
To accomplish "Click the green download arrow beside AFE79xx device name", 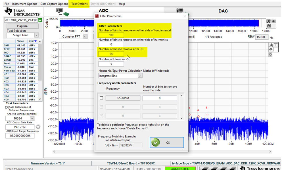I will [39, 20].
